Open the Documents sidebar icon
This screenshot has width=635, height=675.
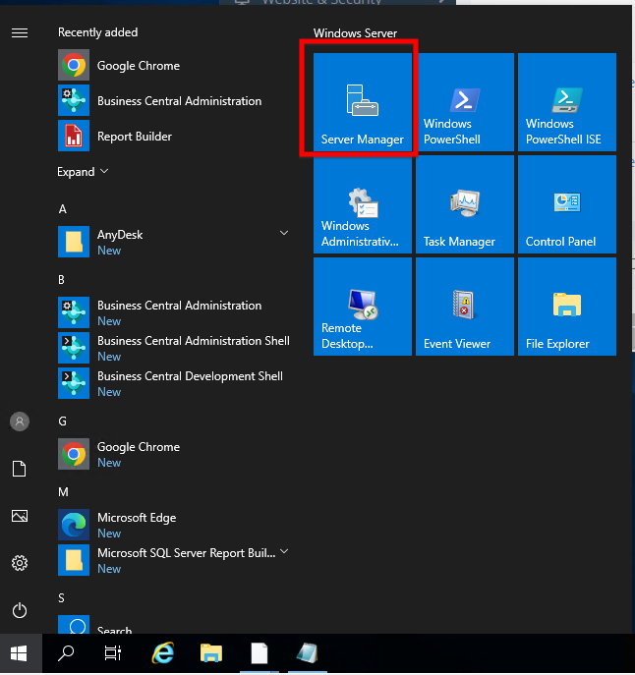[20, 469]
